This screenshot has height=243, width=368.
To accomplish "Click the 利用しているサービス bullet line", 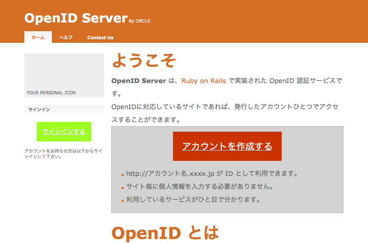I will pyautogui.click(x=193, y=199).
